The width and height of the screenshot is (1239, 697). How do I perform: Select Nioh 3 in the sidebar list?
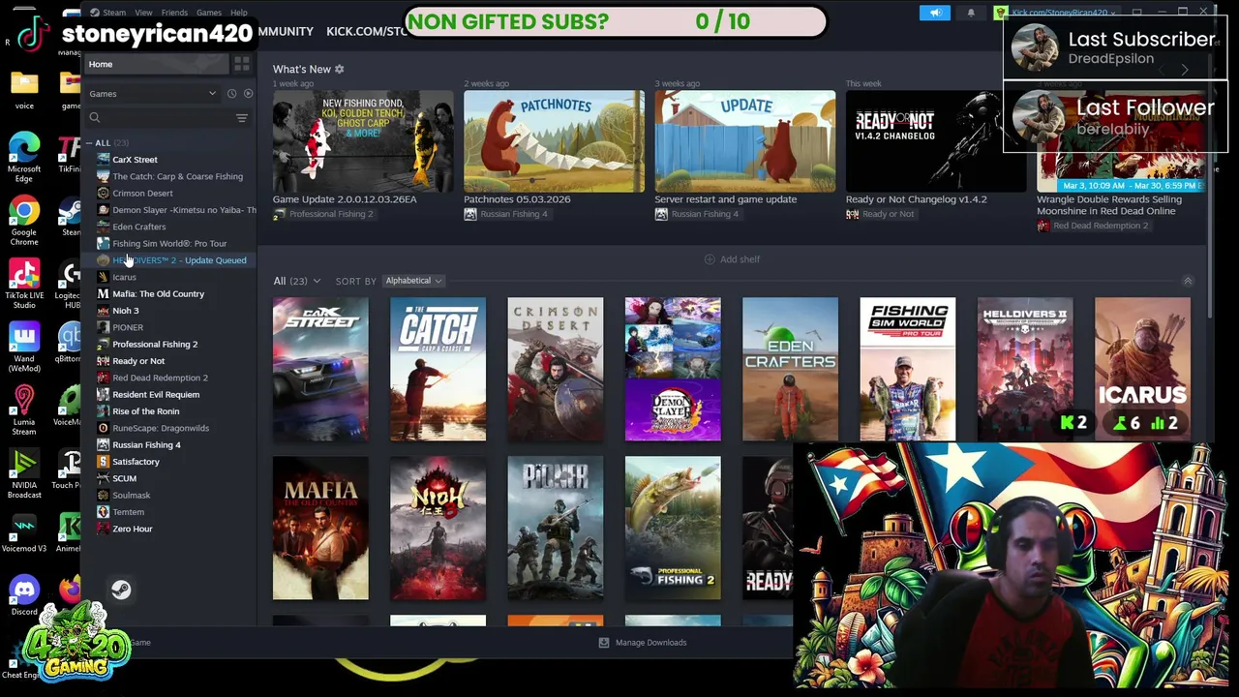tap(125, 311)
